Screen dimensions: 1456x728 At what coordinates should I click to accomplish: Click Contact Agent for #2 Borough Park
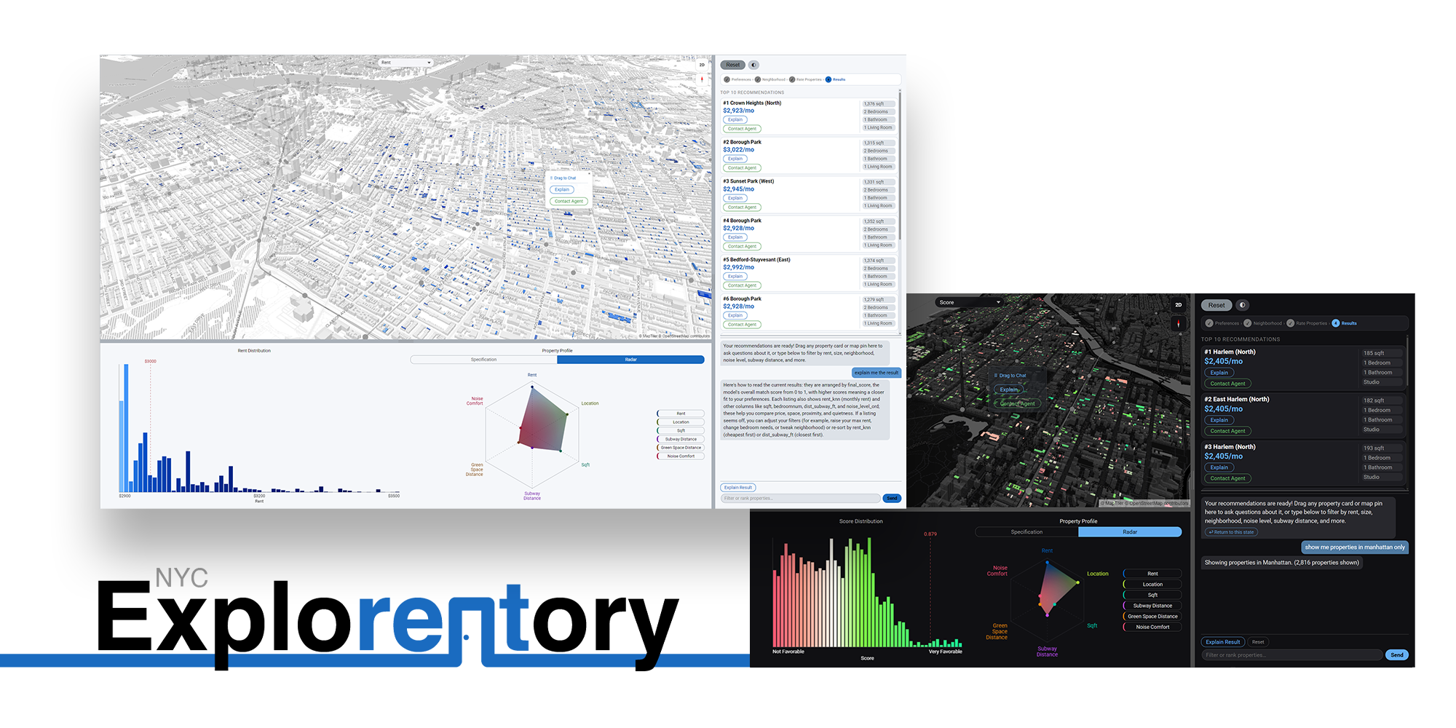[x=742, y=168]
